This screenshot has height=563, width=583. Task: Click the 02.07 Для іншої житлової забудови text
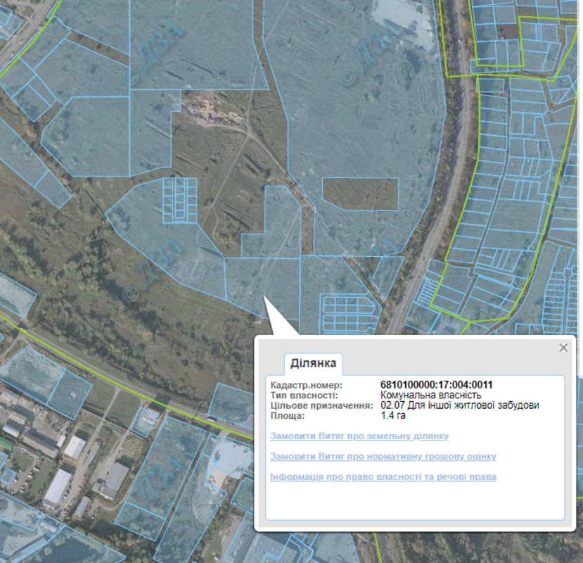click(460, 405)
